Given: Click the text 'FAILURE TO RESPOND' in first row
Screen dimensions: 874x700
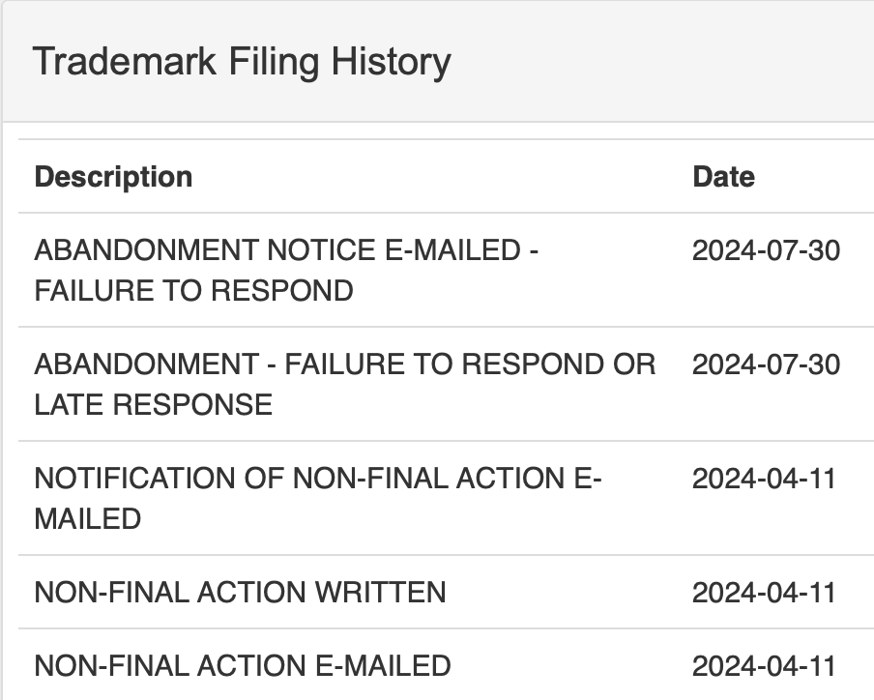Looking at the screenshot, I should (x=193, y=290).
